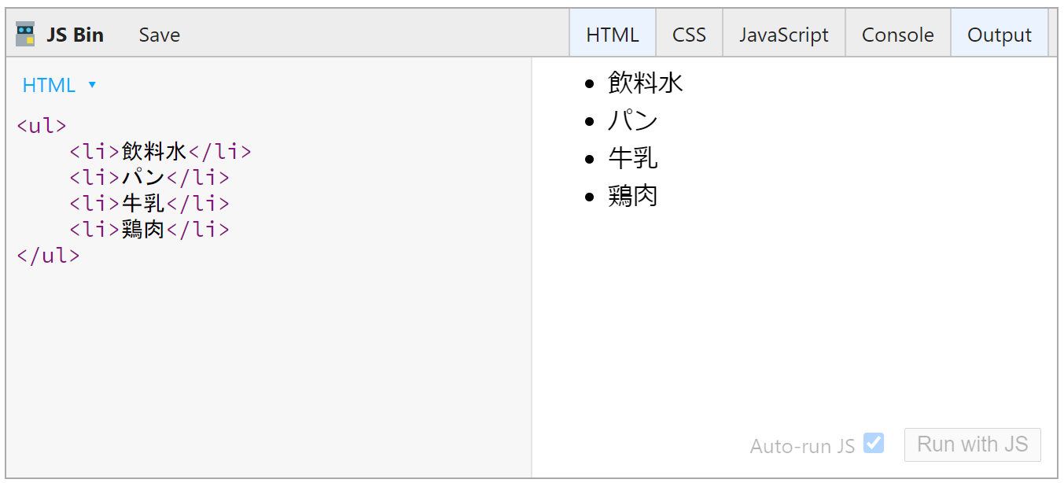
Task: Click the Save menu item
Action: (160, 35)
